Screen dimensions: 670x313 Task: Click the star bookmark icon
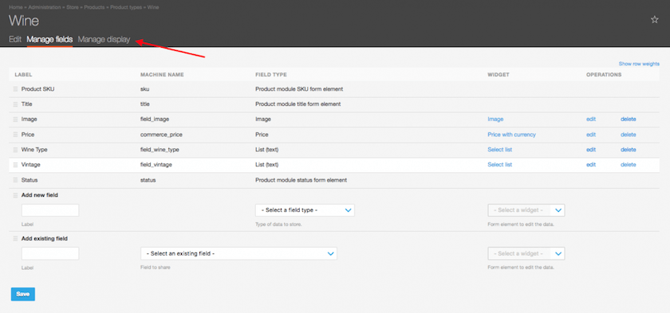point(654,20)
